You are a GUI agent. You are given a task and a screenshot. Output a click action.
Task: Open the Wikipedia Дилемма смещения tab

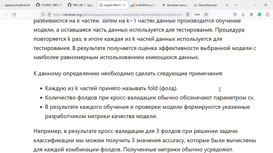[x=175, y=5]
